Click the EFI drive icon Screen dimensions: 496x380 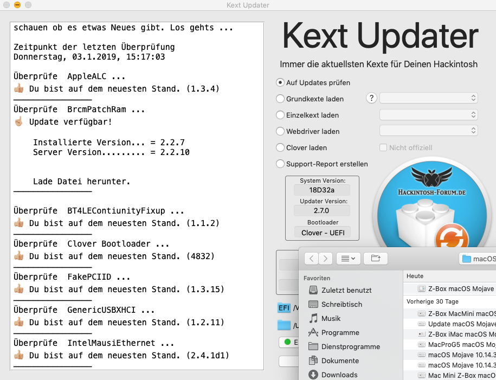284,308
